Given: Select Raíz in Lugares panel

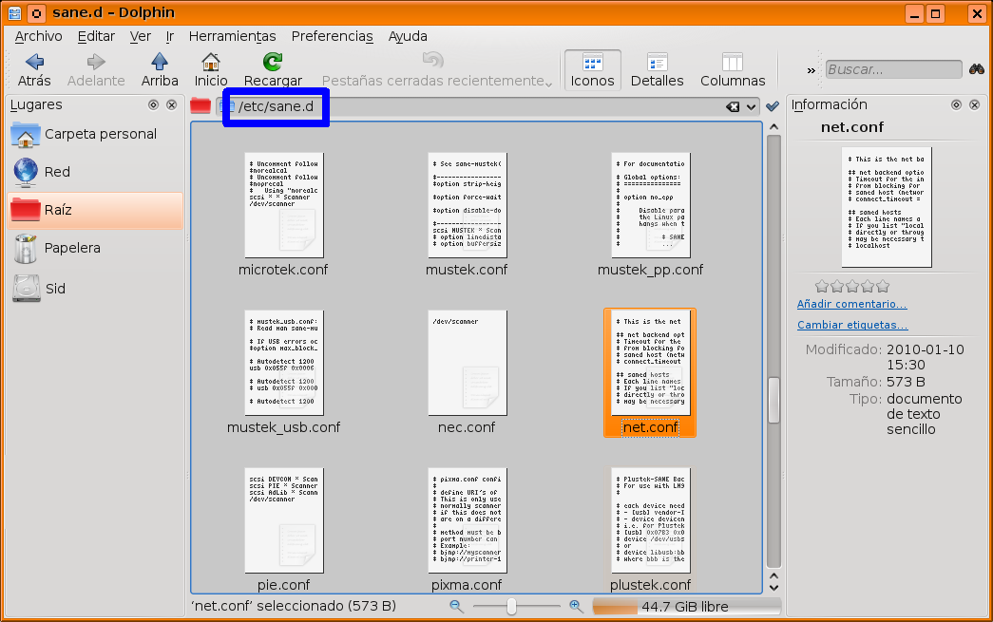Looking at the screenshot, I should click(96, 210).
